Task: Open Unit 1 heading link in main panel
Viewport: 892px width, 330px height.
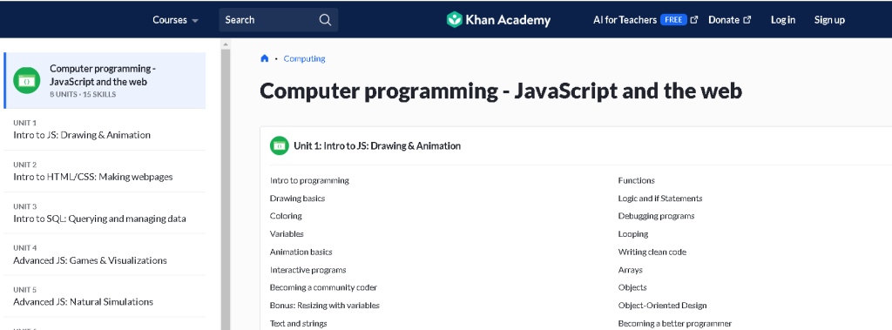Action: point(376,145)
